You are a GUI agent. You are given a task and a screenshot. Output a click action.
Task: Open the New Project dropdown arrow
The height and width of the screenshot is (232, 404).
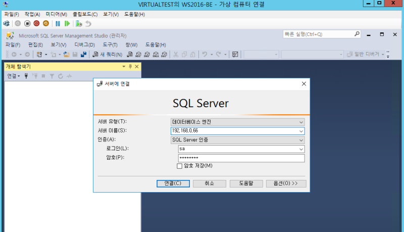46,55
